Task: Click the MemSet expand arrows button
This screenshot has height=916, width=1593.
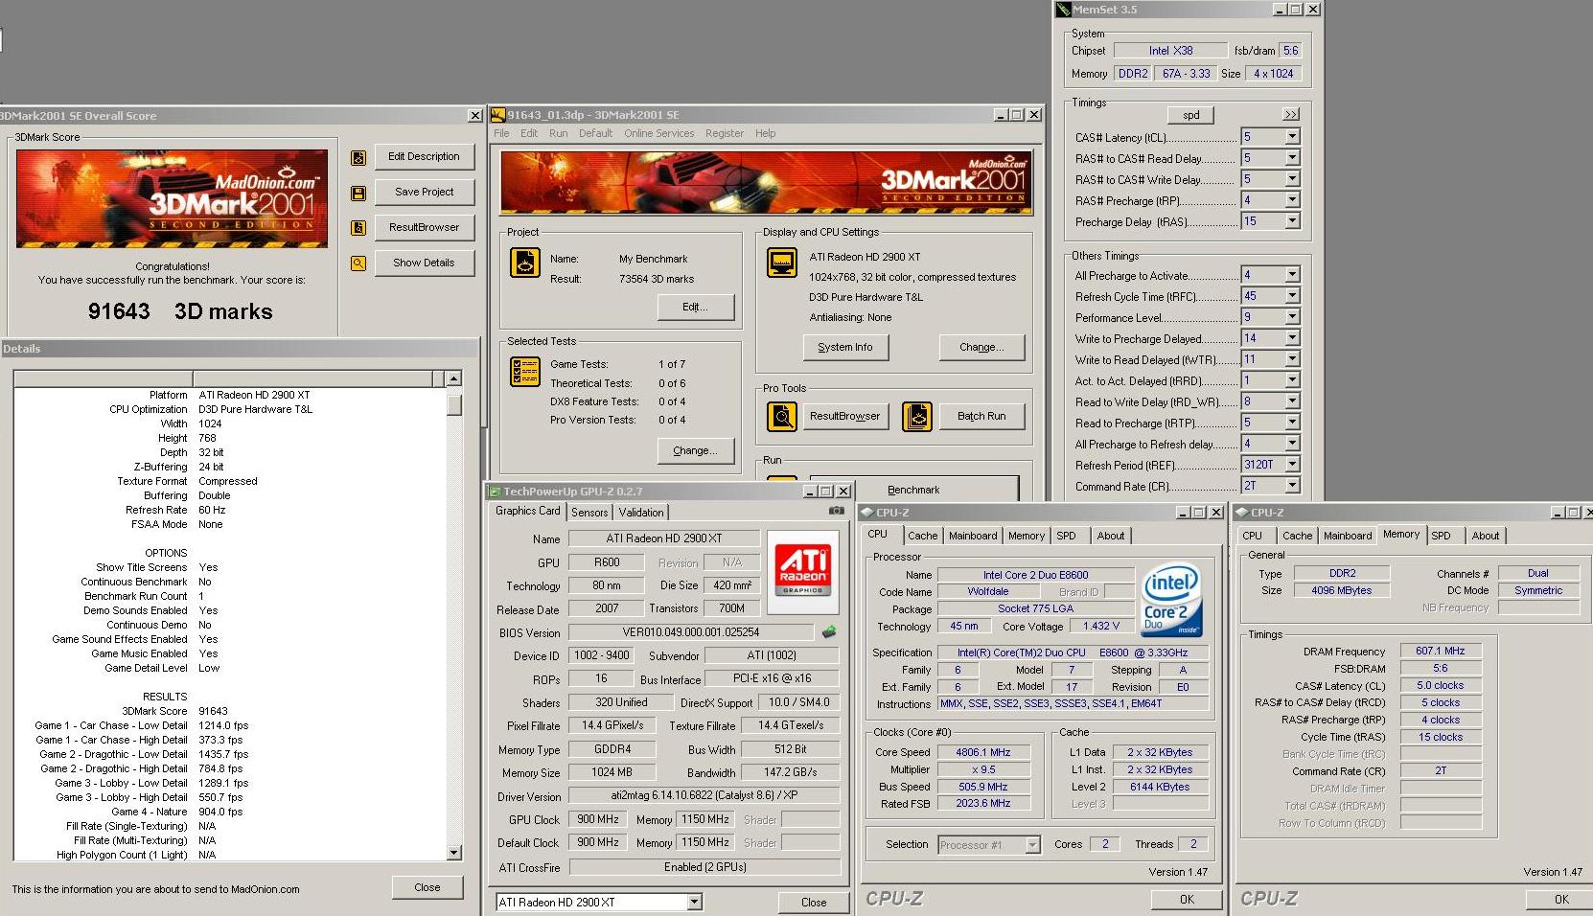Action: (x=1291, y=115)
